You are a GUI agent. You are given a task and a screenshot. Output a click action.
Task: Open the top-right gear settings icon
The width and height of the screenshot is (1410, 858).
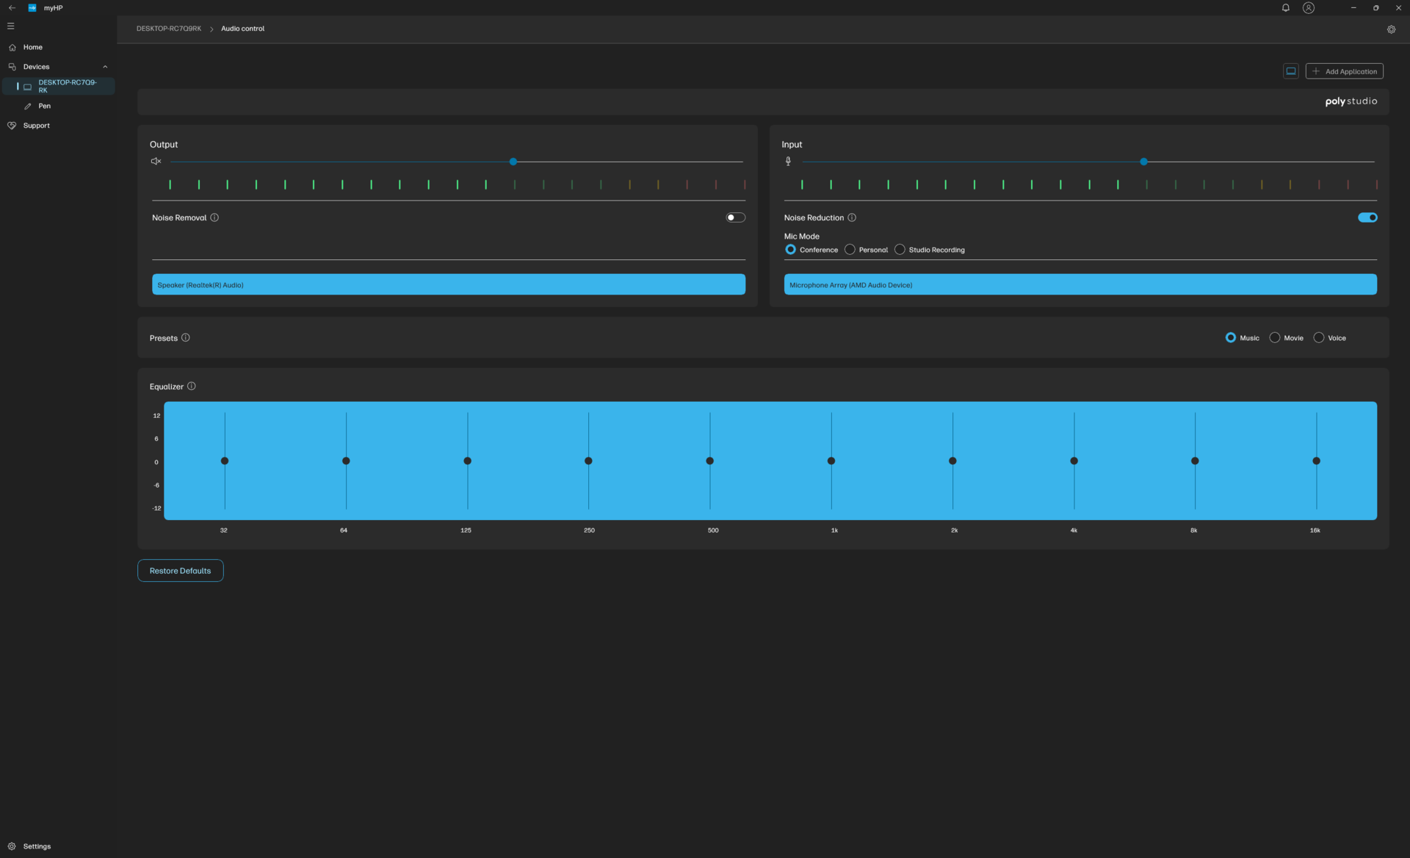[x=1391, y=29]
